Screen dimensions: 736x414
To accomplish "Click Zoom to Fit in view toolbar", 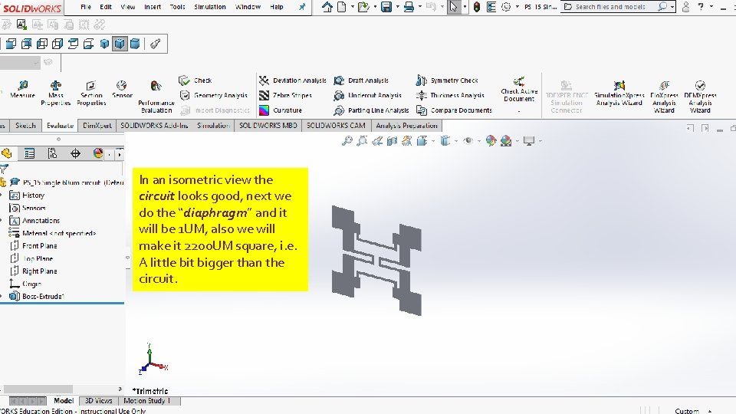I will pos(347,140).
